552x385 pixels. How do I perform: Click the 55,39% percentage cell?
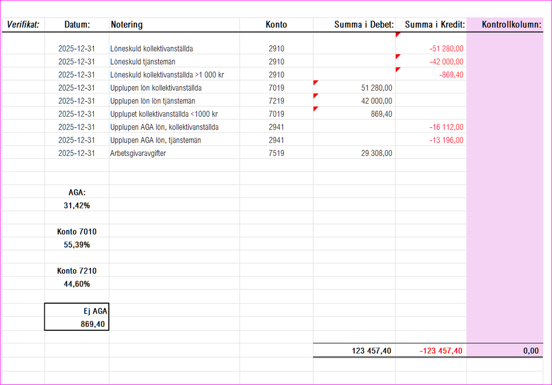coord(77,244)
